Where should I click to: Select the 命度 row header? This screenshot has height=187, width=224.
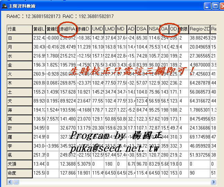tap(20, 172)
